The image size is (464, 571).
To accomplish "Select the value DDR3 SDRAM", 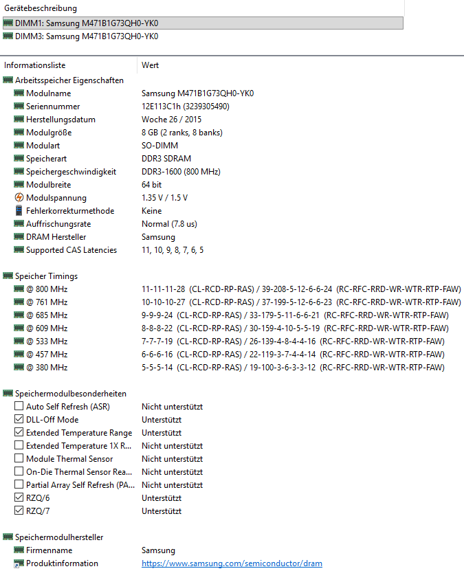I will [166, 159].
